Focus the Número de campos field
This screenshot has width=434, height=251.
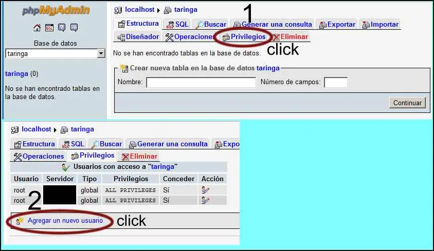pyautogui.click(x=336, y=82)
